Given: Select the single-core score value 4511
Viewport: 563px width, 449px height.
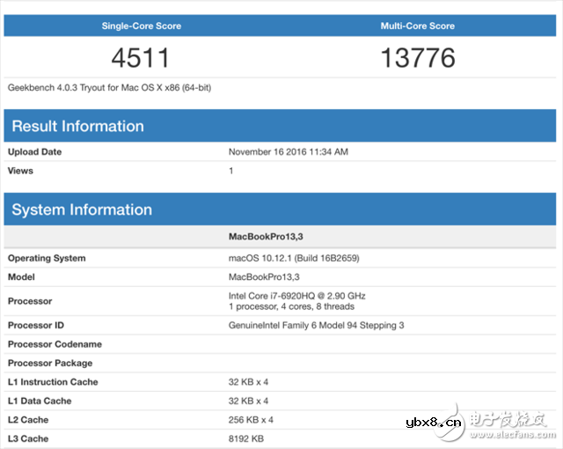Looking at the screenshot, I should point(140,58).
